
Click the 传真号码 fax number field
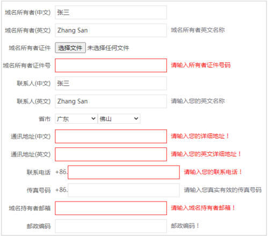124,190
